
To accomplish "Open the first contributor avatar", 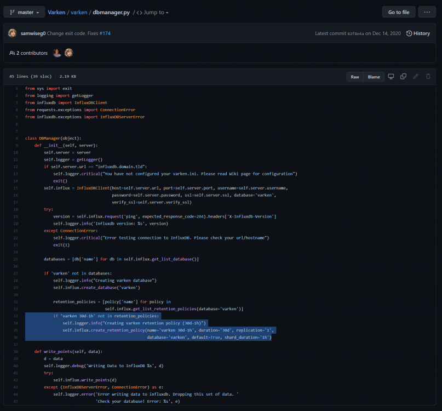I will 57,53.
